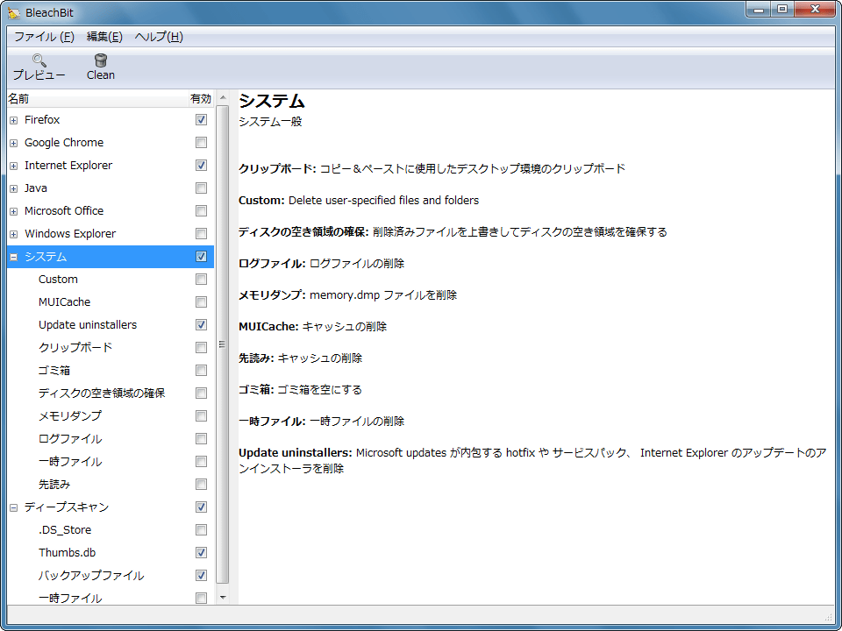Select the メモリダンプ tree item

[x=70, y=415]
